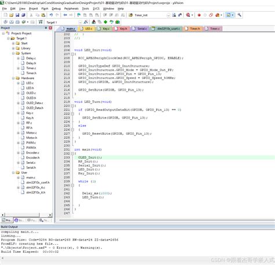Collapse the LED_Init function fold box
Image resolution: width=275 pixels, height=265 pixels.
coord(73,54)
